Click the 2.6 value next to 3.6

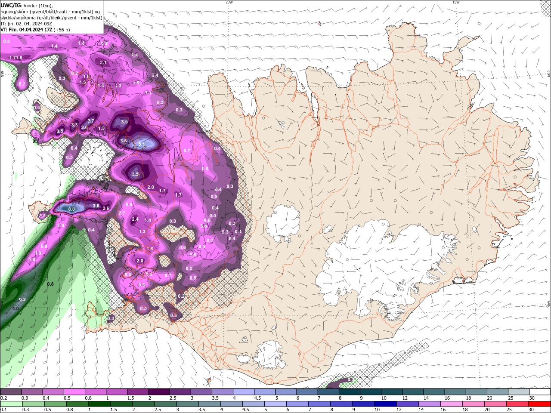(106, 208)
